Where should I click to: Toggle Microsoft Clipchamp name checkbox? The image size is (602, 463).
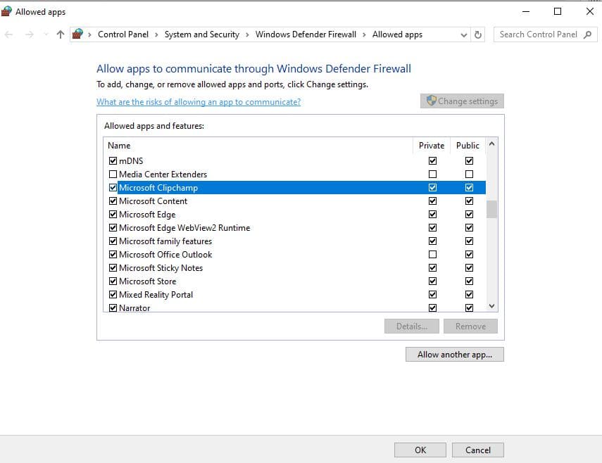coord(113,188)
